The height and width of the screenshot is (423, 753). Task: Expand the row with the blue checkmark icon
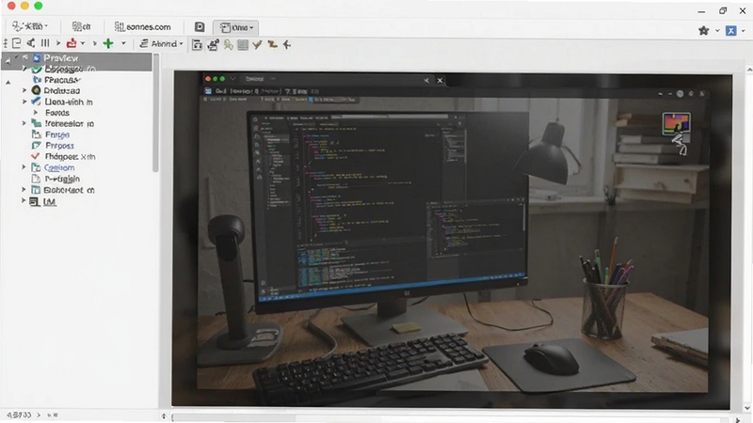pyautogui.click(x=24, y=102)
